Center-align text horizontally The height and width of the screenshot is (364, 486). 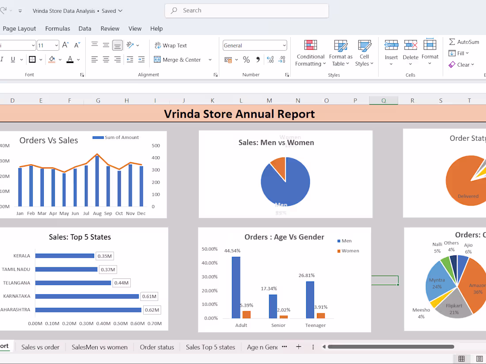coord(106,60)
